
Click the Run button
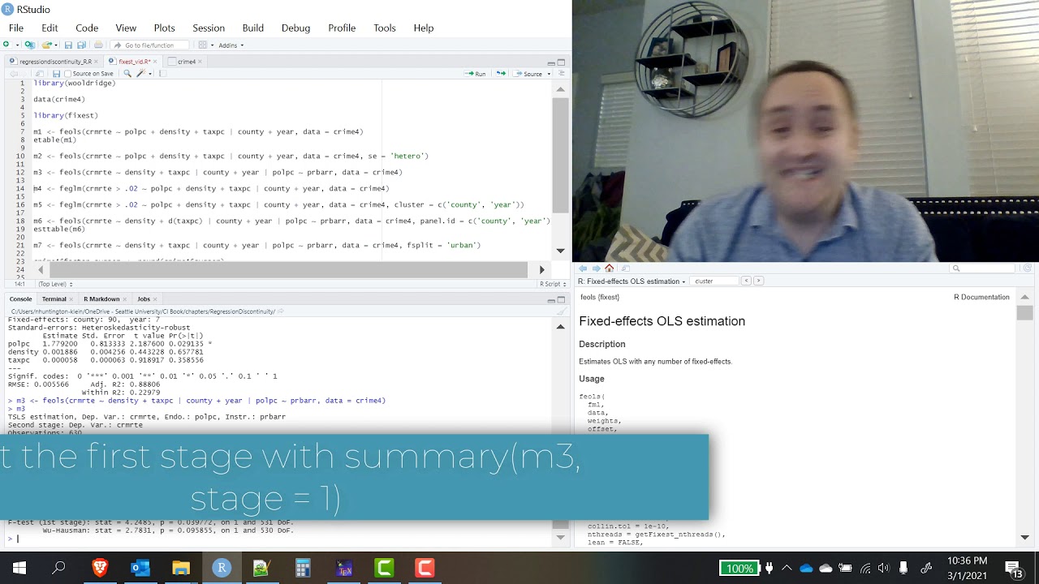tap(476, 74)
